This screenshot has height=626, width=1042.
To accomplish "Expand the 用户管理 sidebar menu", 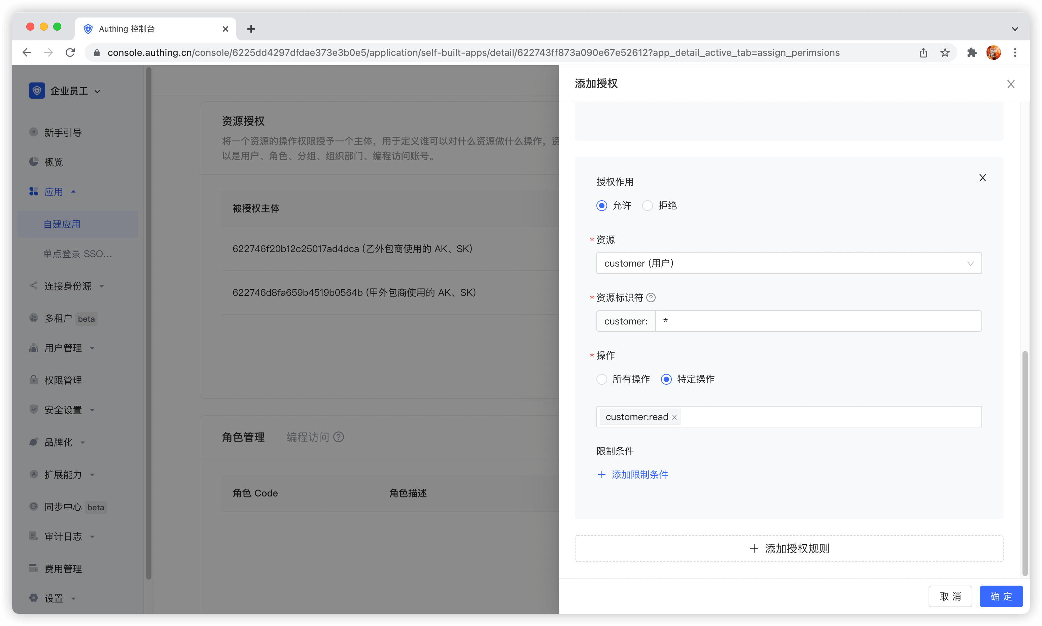I will tap(63, 348).
